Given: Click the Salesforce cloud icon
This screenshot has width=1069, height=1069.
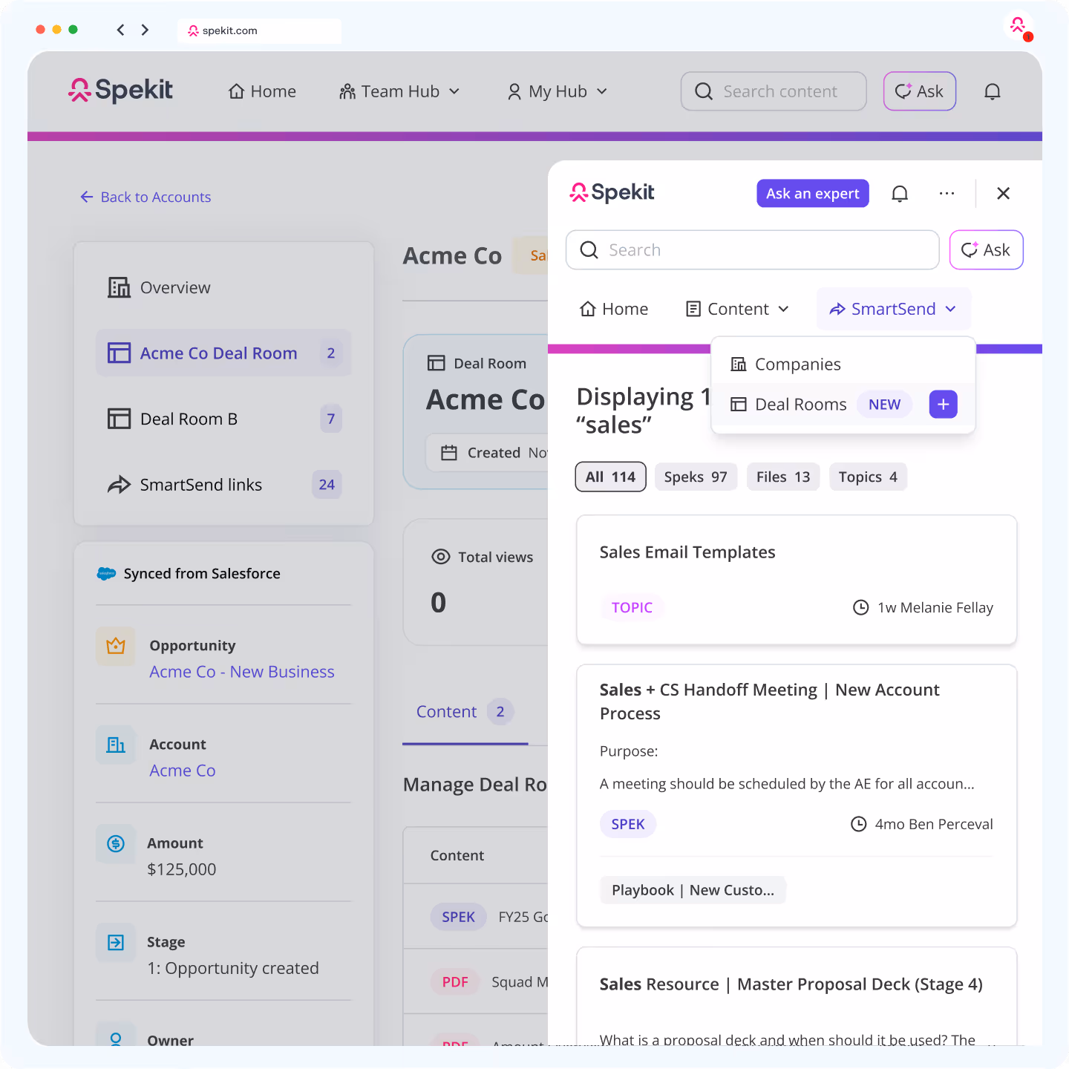Looking at the screenshot, I should click(106, 573).
